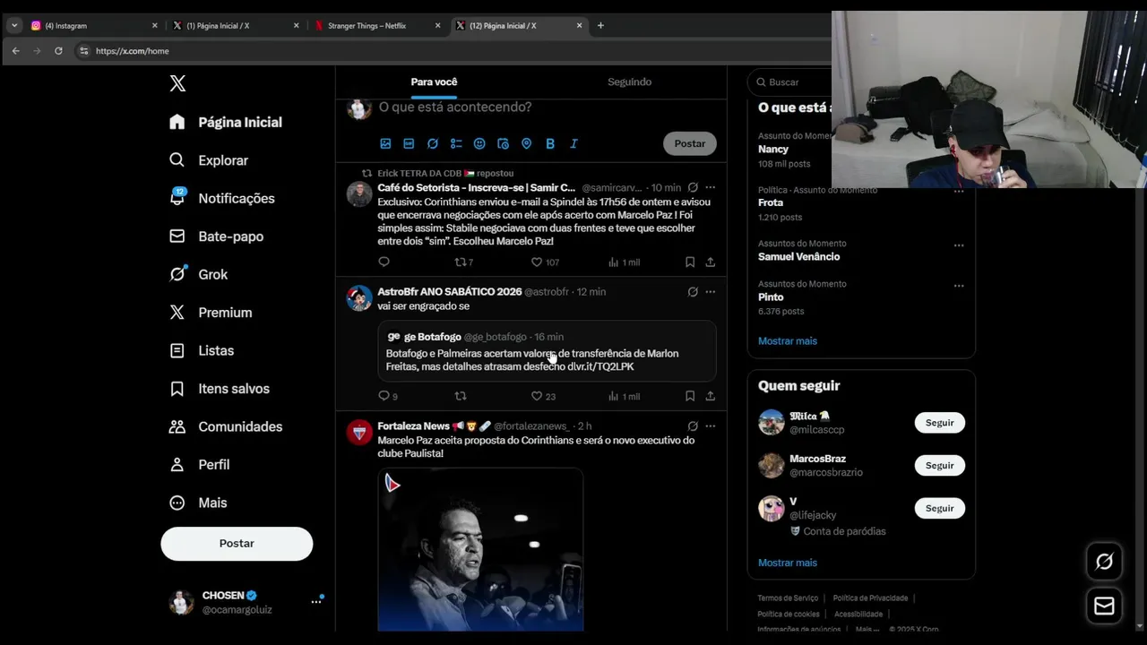Viewport: 1147px width, 645px height.
Task: Click Grok icon on Fortaleza News post
Action: pos(693,426)
